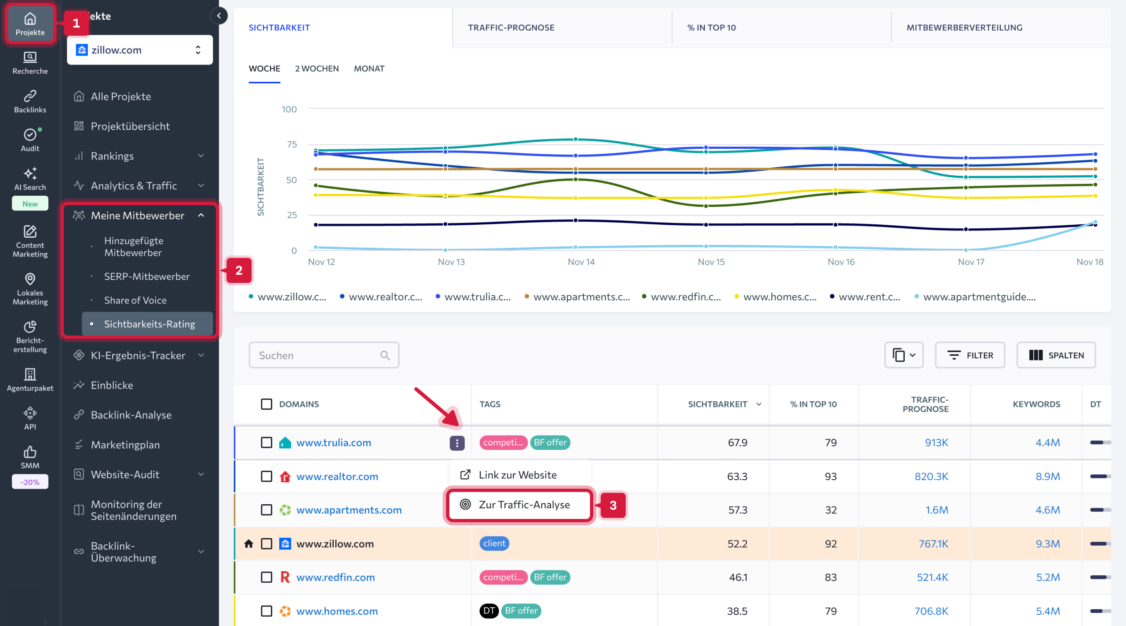Open the www.redfin.com link

pyautogui.click(x=335, y=577)
